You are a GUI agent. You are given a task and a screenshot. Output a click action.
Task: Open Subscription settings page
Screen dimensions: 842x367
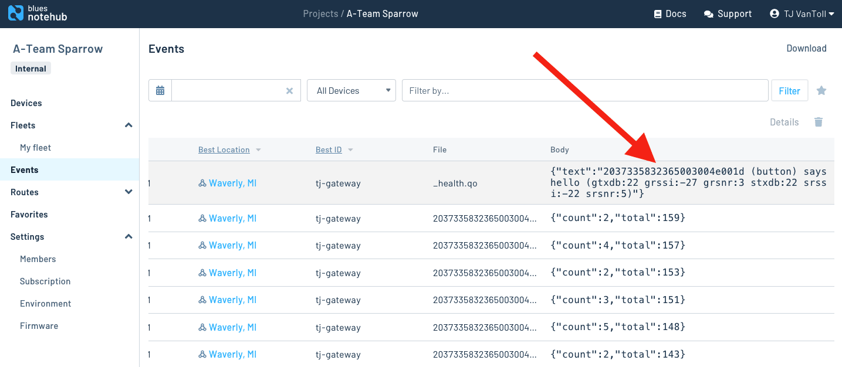click(x=45, y=281)
